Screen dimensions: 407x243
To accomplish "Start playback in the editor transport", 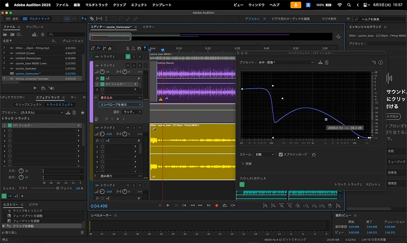I will tap(168, 206).
